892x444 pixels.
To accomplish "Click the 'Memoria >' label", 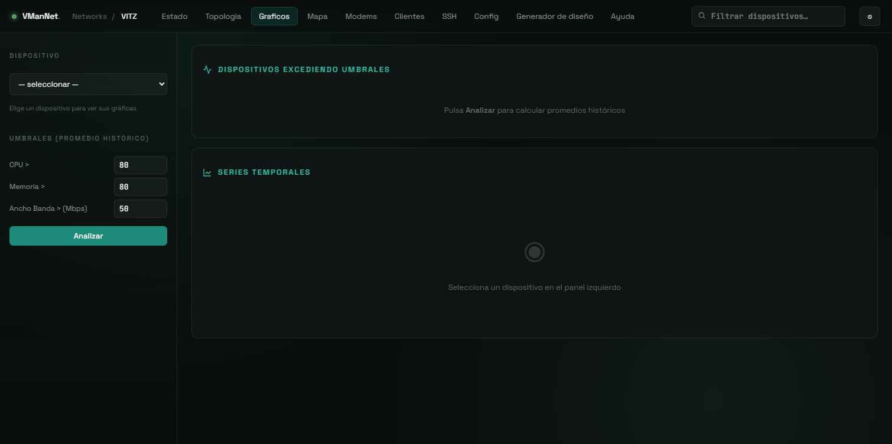I will [x=27, y=187].
